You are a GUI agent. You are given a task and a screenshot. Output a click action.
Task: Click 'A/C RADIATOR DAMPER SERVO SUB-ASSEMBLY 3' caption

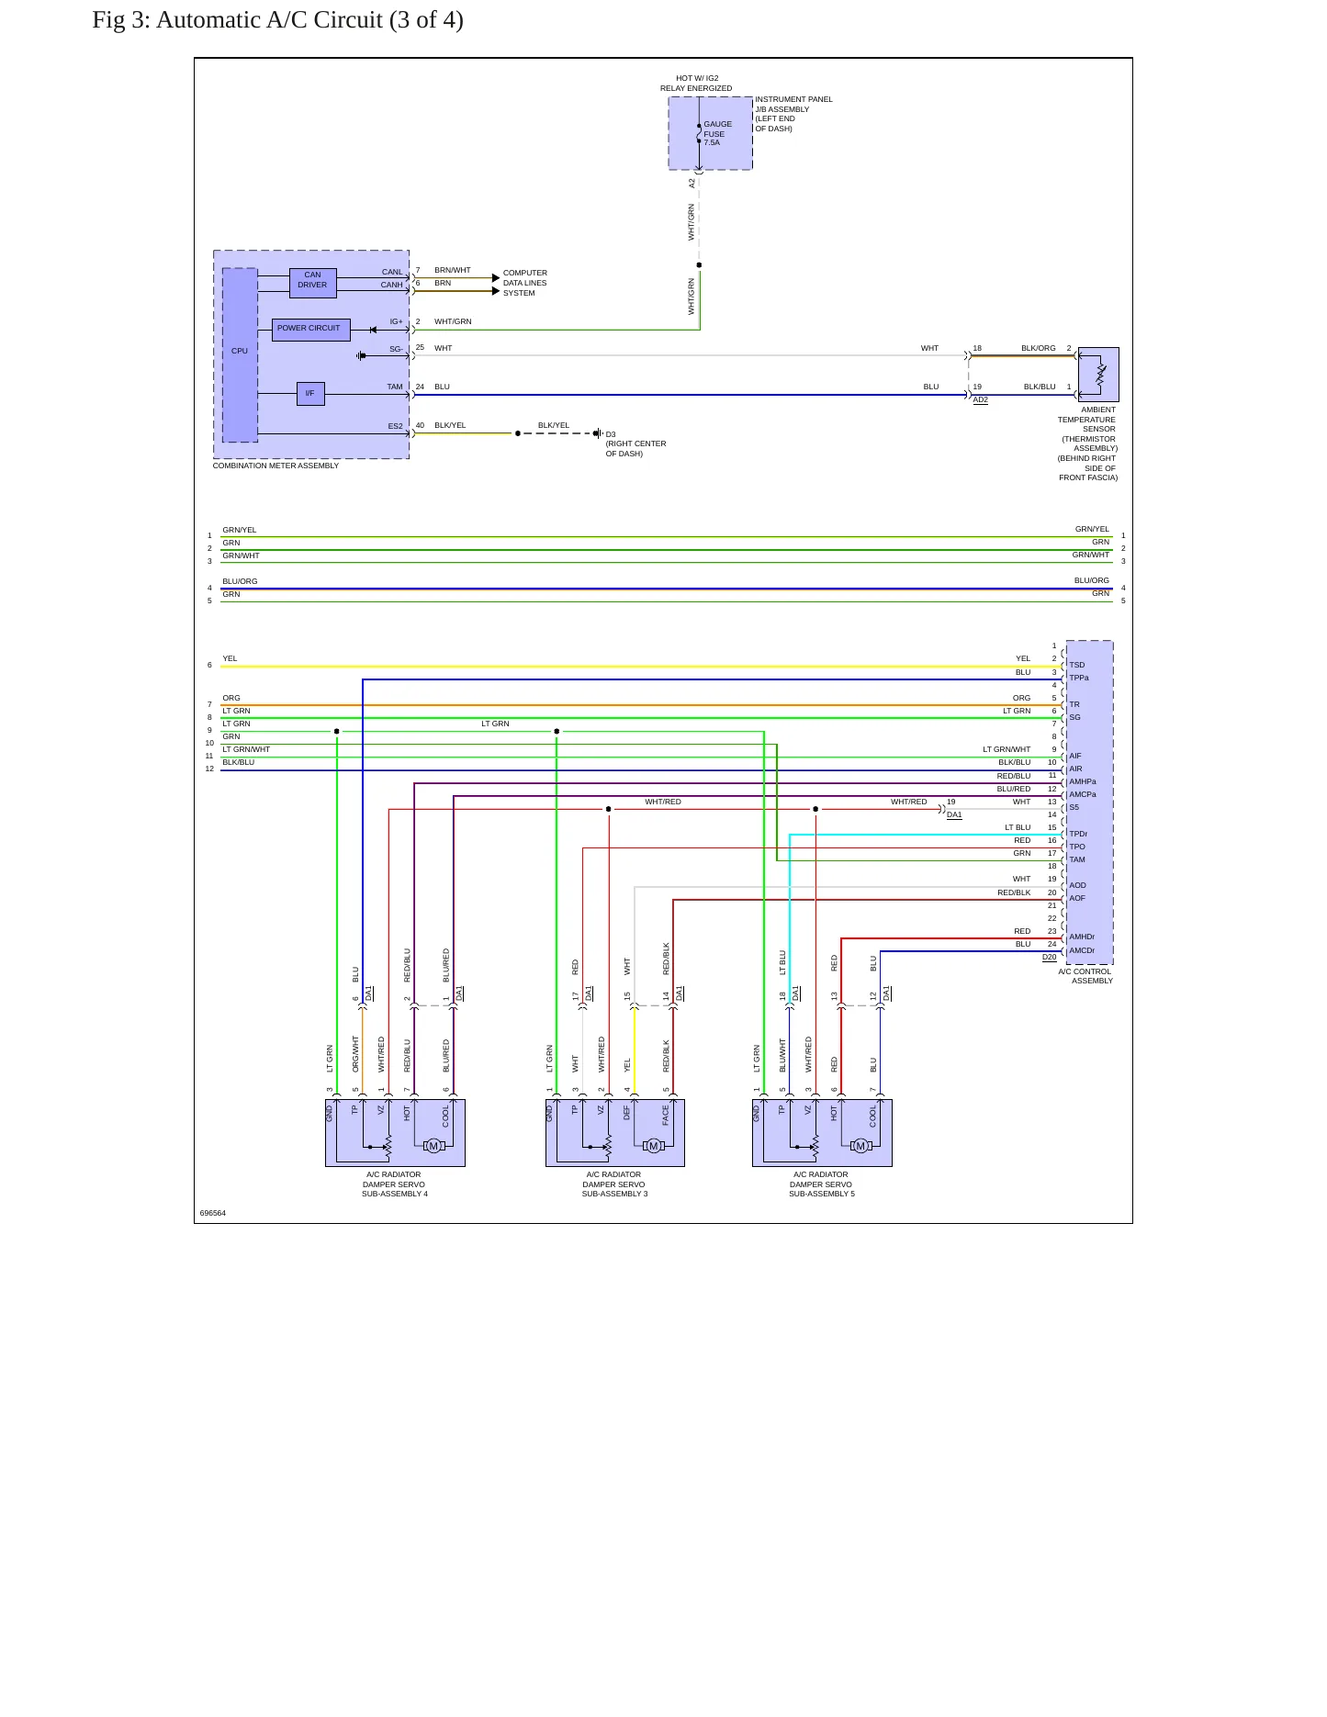point(614,1184)
